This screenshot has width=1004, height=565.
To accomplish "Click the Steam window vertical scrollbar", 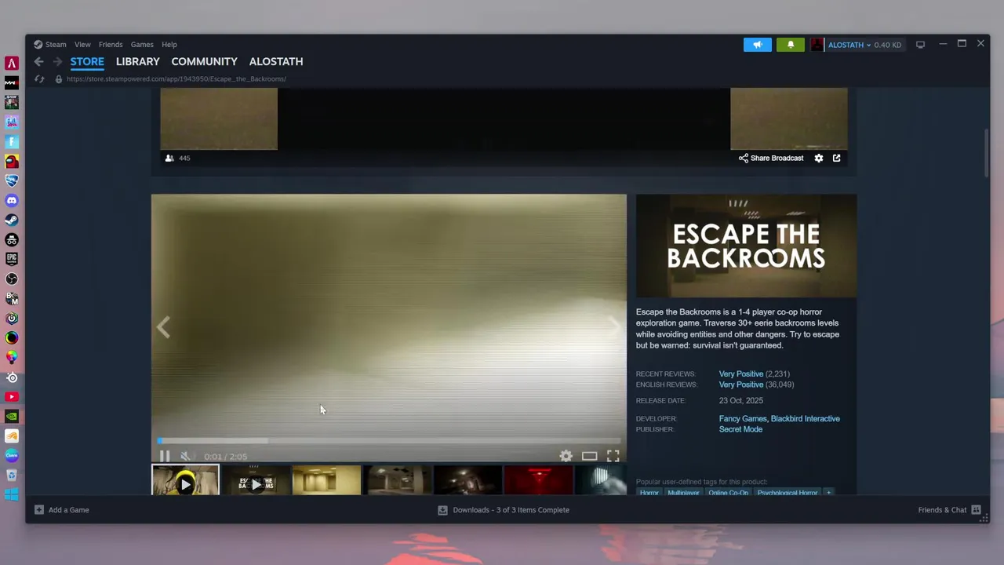I will (985, 154).
